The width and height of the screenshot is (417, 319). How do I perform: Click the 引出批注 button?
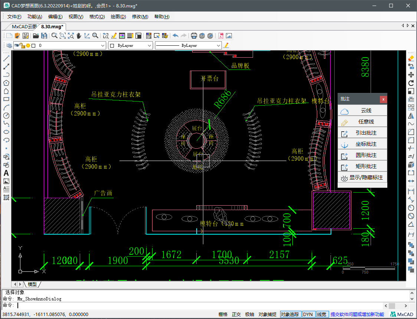(362, 133)
